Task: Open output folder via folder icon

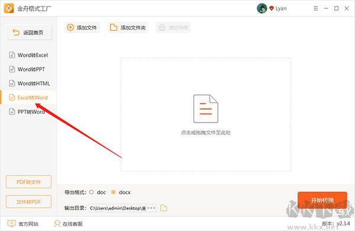Action: click(164, 208)
